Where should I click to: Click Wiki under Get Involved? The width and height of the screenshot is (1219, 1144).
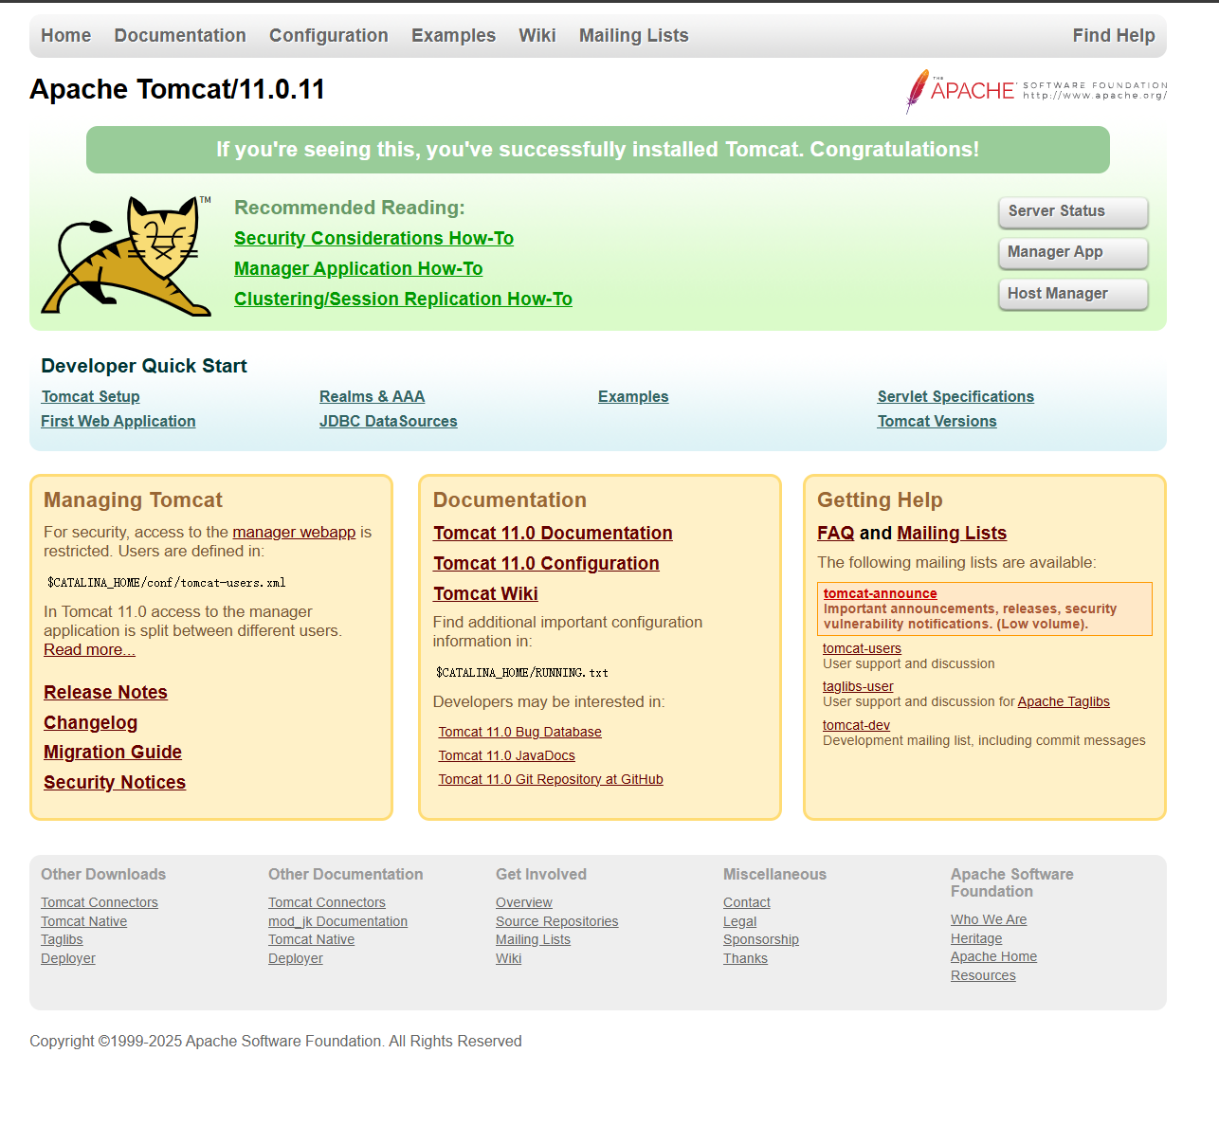(508, 958)
